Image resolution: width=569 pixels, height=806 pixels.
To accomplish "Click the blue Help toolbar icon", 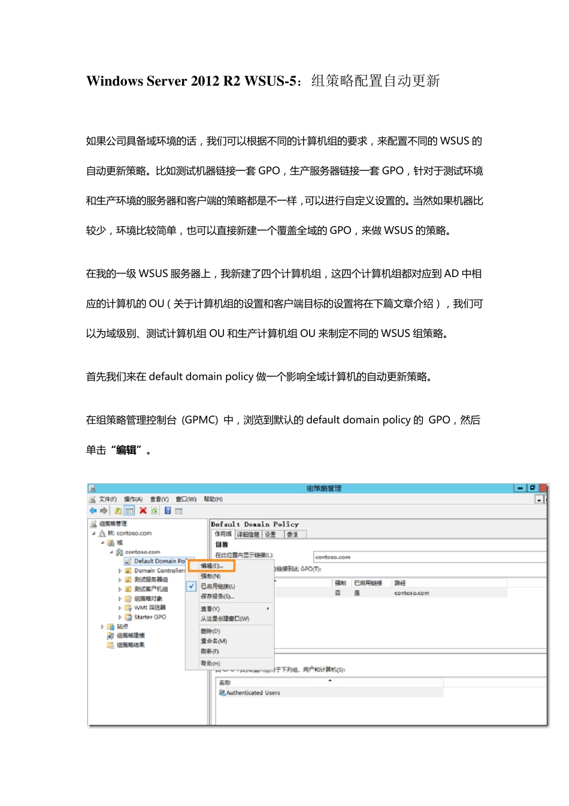I will 168,510.
